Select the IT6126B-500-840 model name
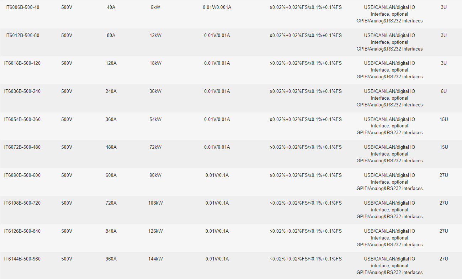This screenshot has height=279, width=462. coord(22,231)
